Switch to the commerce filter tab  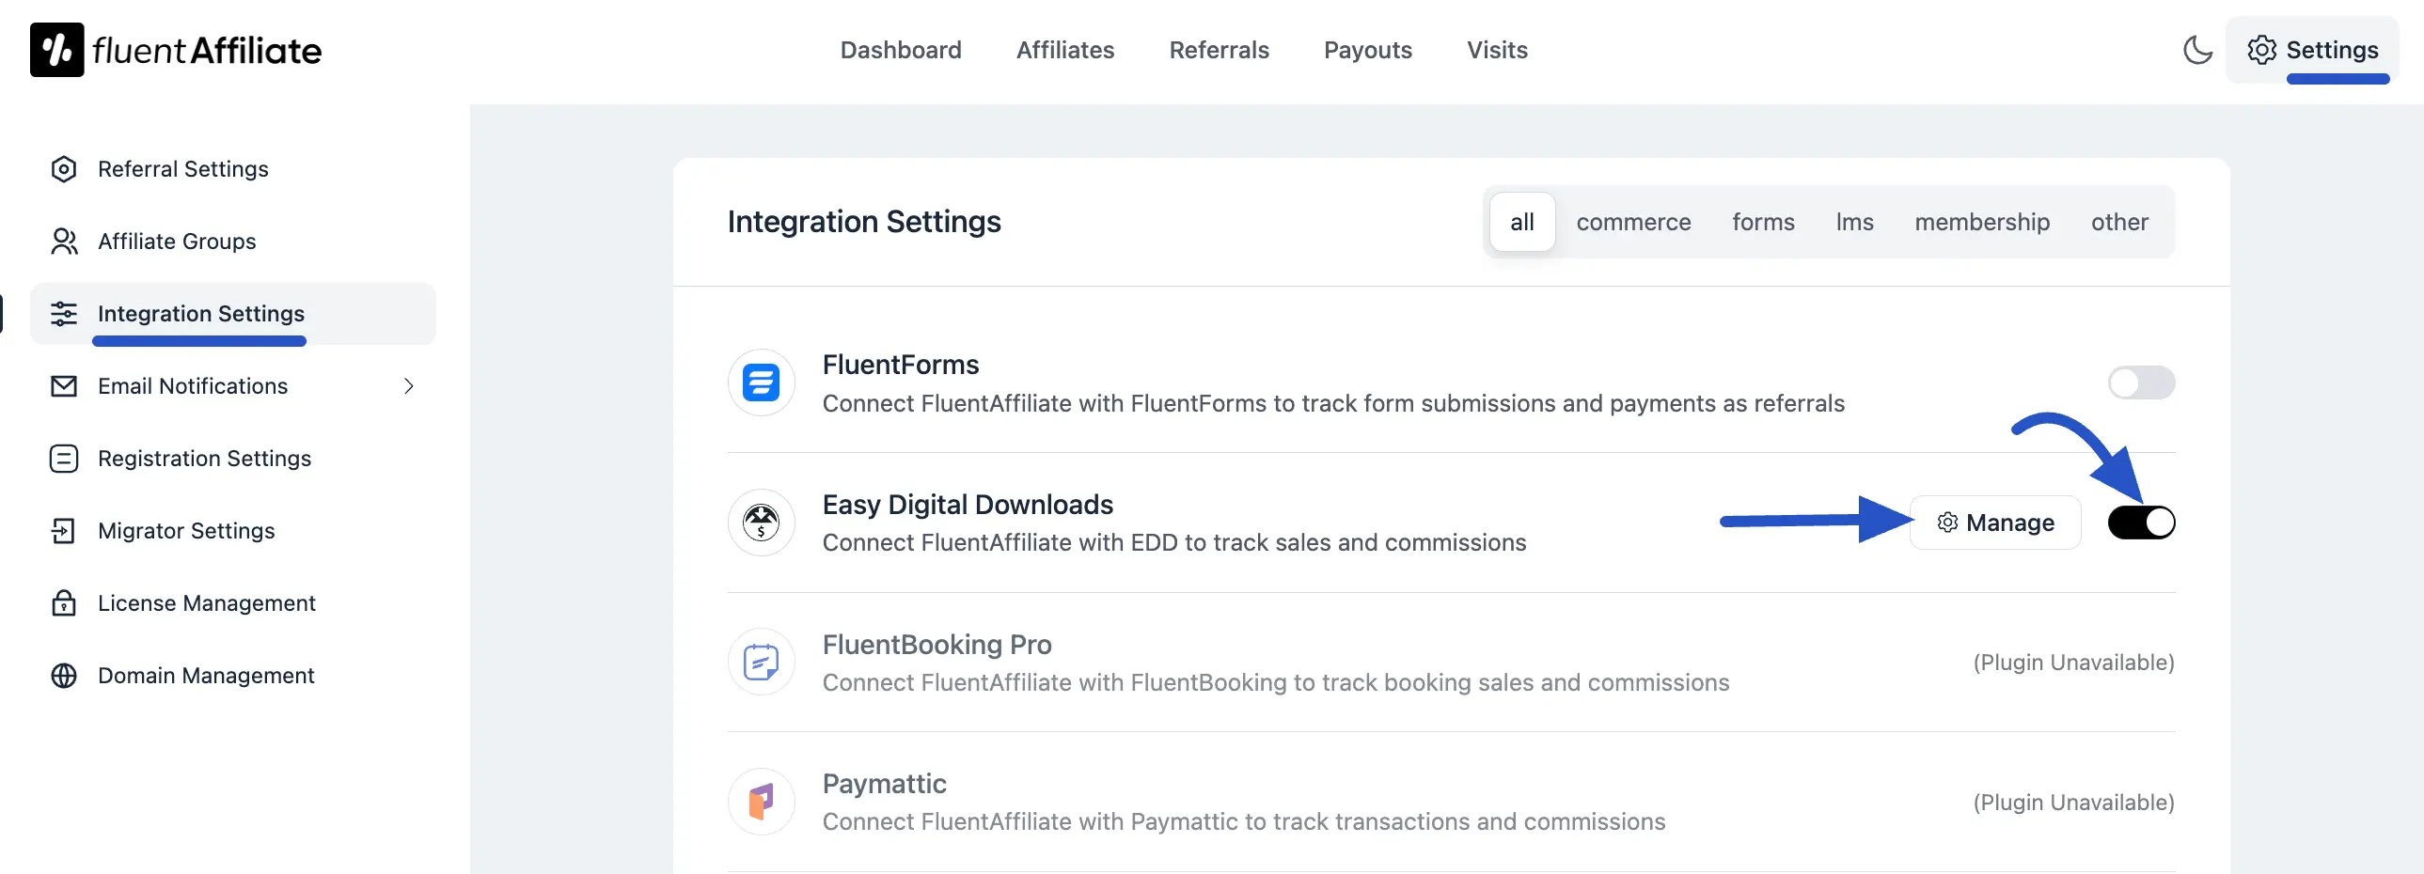(1633, 222)
